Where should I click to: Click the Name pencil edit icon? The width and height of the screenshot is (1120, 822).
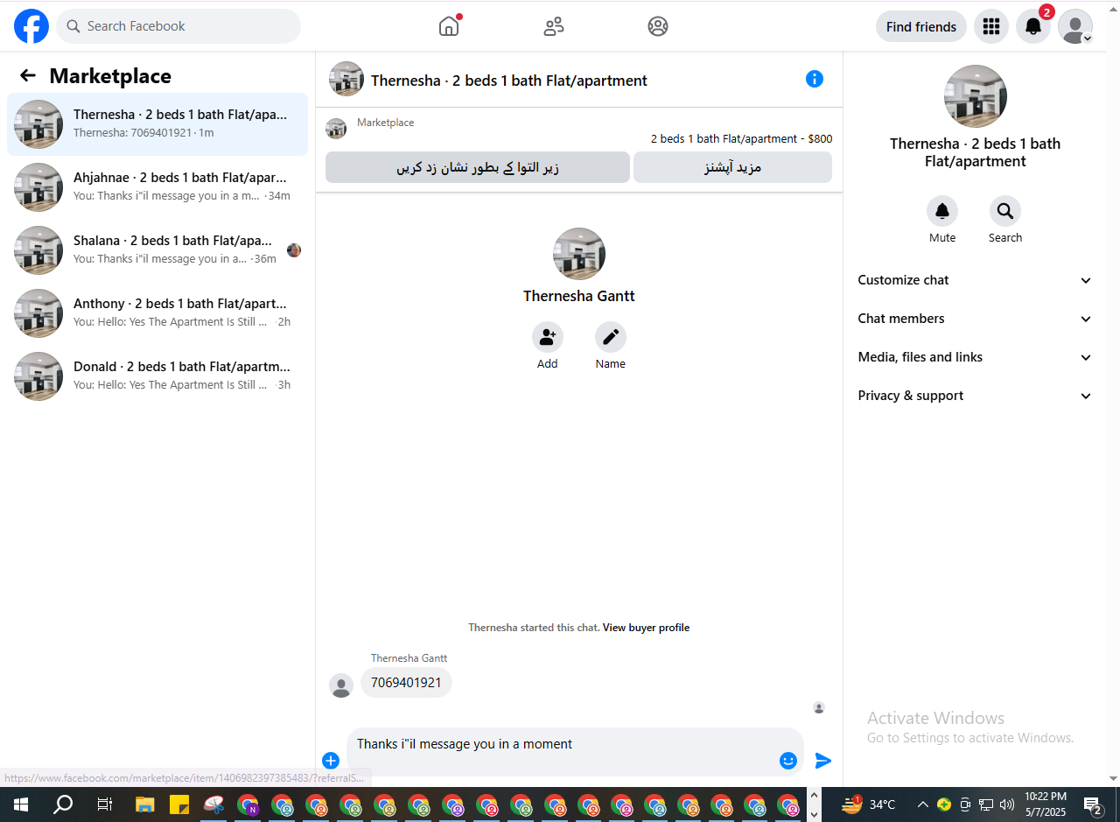click(611, 337)
